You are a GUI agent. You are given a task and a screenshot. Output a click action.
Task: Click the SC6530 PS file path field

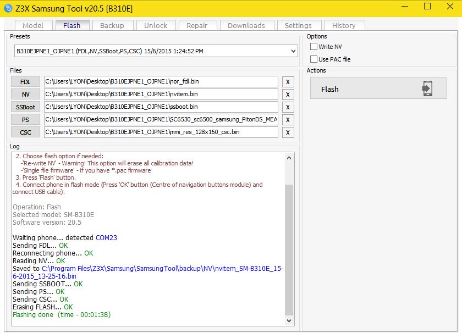click(161, 120)
